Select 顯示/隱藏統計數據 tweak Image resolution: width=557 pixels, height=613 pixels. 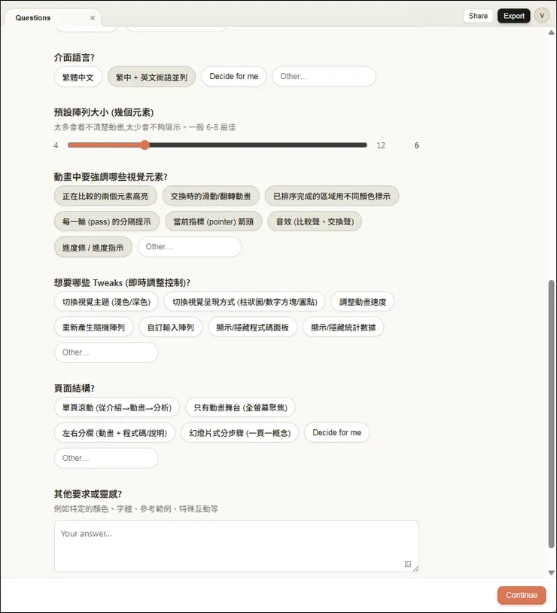[x=343, y=328]
